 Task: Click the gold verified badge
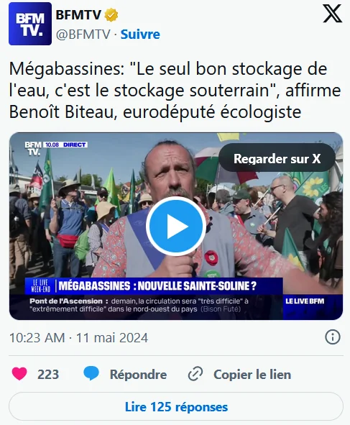point(111,15)
